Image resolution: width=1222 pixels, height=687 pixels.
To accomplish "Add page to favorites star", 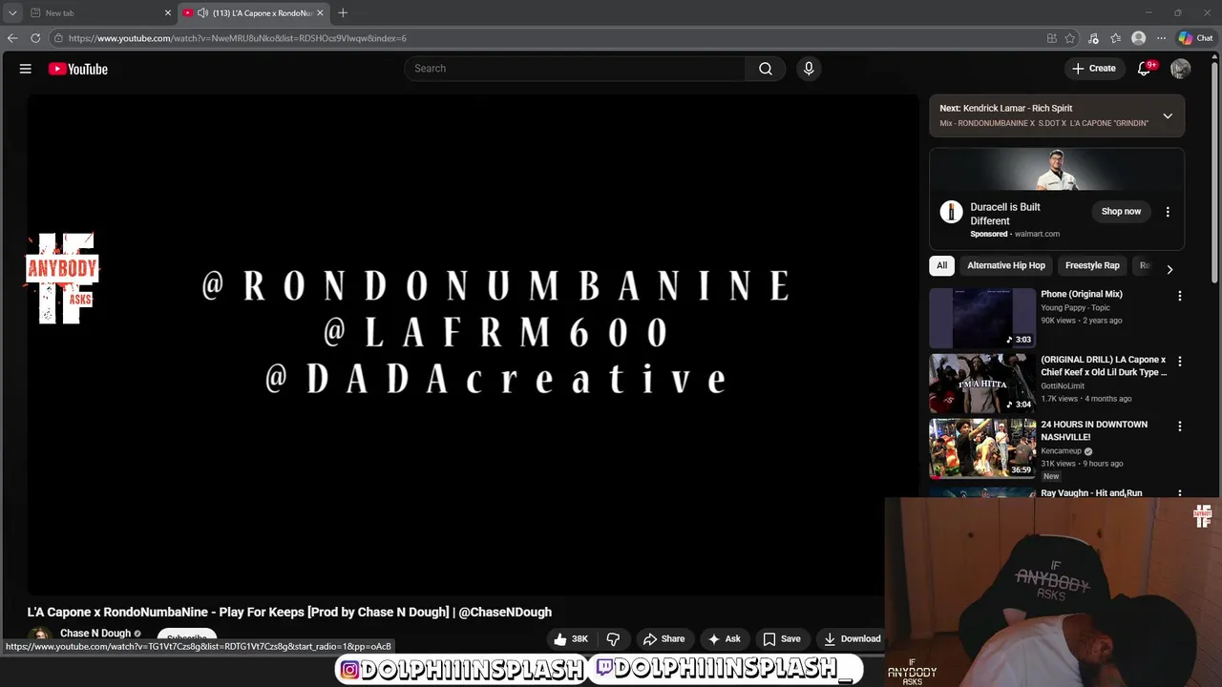I will coord(1070,38).
